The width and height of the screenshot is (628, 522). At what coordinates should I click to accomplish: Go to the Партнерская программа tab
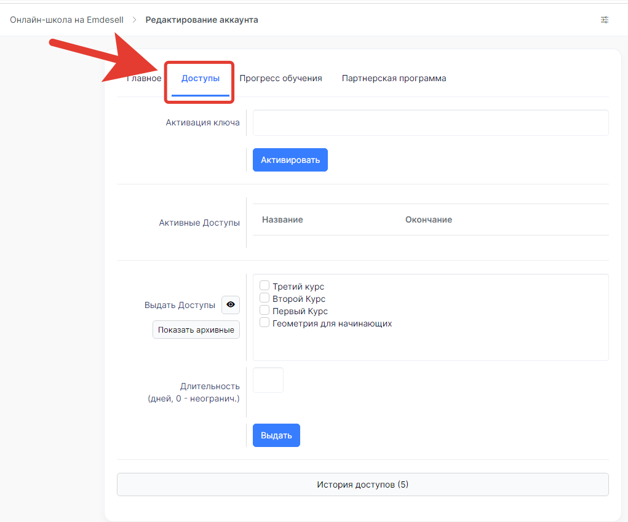click(x=394, y=79)
